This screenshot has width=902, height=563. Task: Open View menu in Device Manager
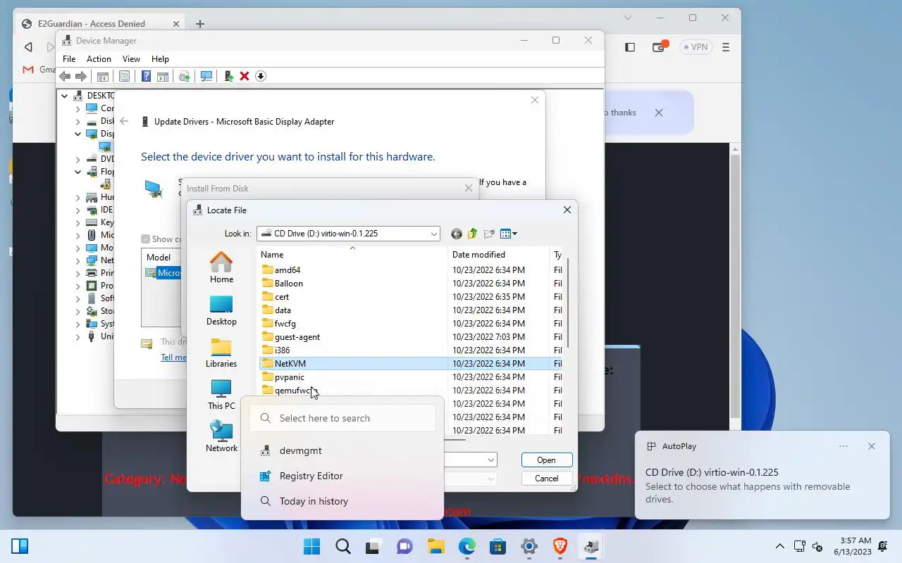[131, 59]
